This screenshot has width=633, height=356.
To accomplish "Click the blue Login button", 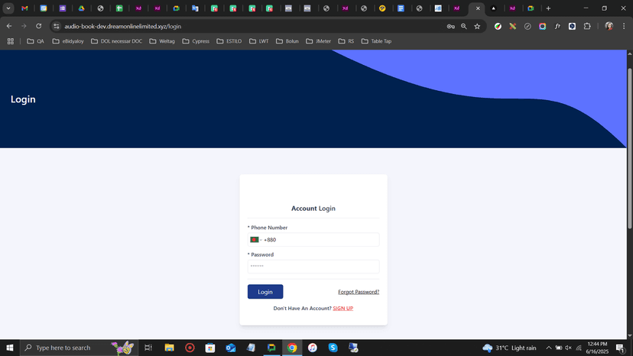I will (x=265, y=292).
